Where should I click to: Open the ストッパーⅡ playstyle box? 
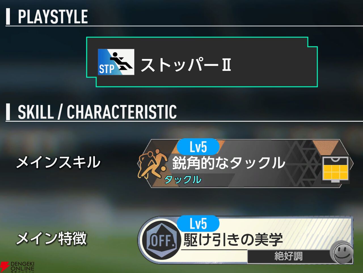(202, 62)
